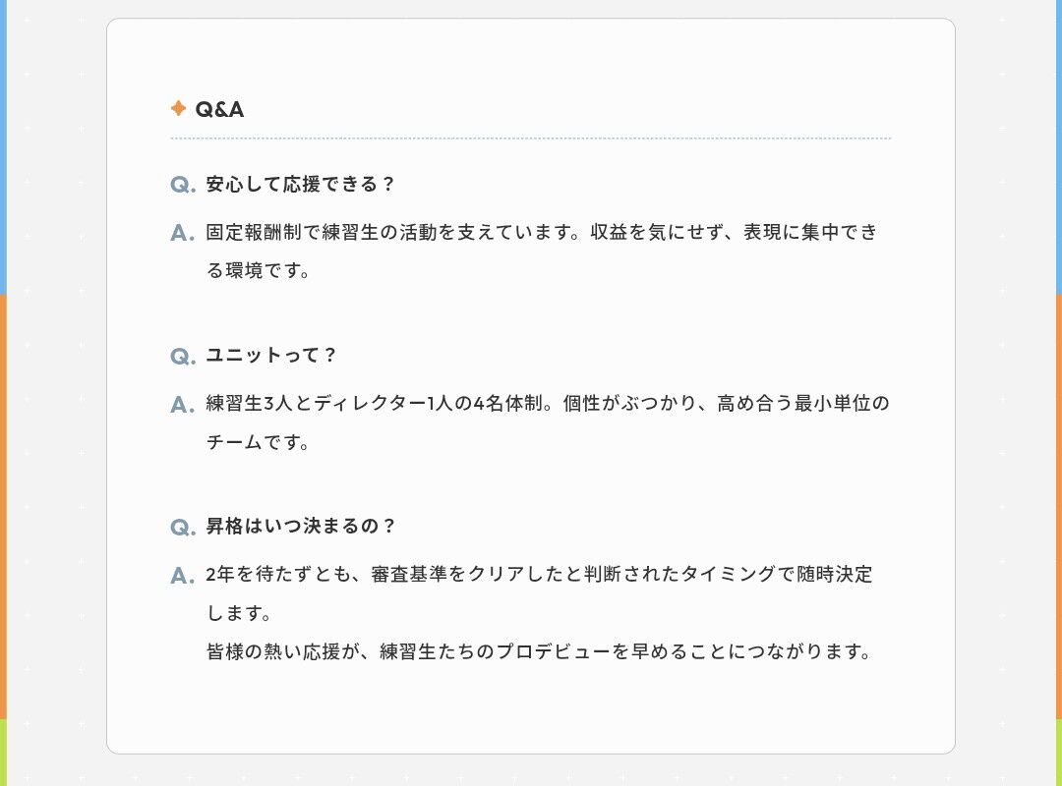The width and height of the screenshot is (1062, 786).
Task: Open the question 安心して応援できる？
Action: pos(300,184)
